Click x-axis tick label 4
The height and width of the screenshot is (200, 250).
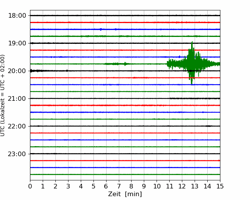81,186
